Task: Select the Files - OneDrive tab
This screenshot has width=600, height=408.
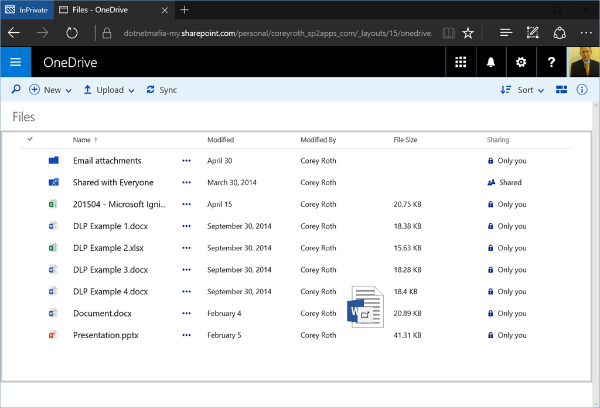Action: pyautogui.click(x=114, y=10)
